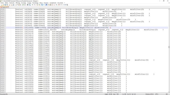Open the Function List panel icon

pos(52,5)
